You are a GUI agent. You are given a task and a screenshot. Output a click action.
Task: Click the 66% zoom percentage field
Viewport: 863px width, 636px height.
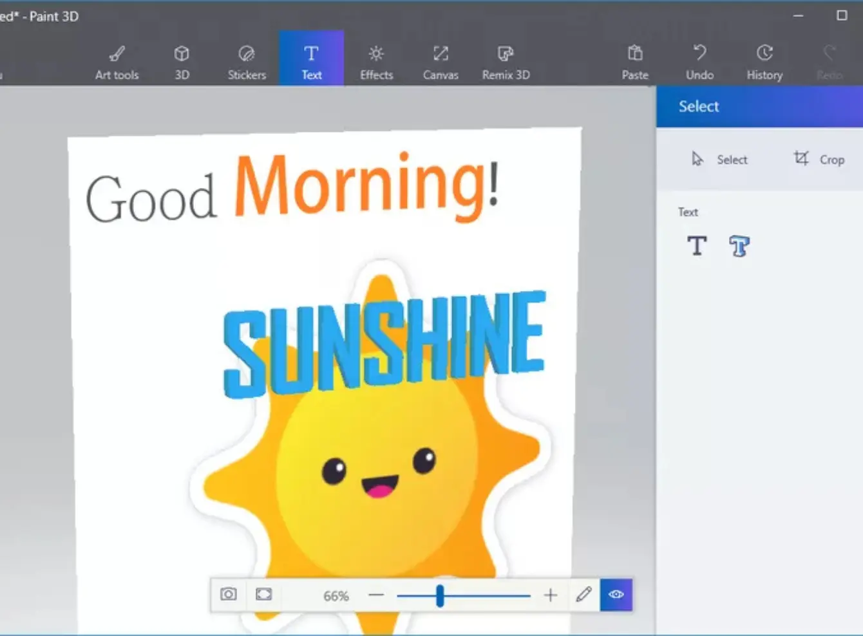336,596
